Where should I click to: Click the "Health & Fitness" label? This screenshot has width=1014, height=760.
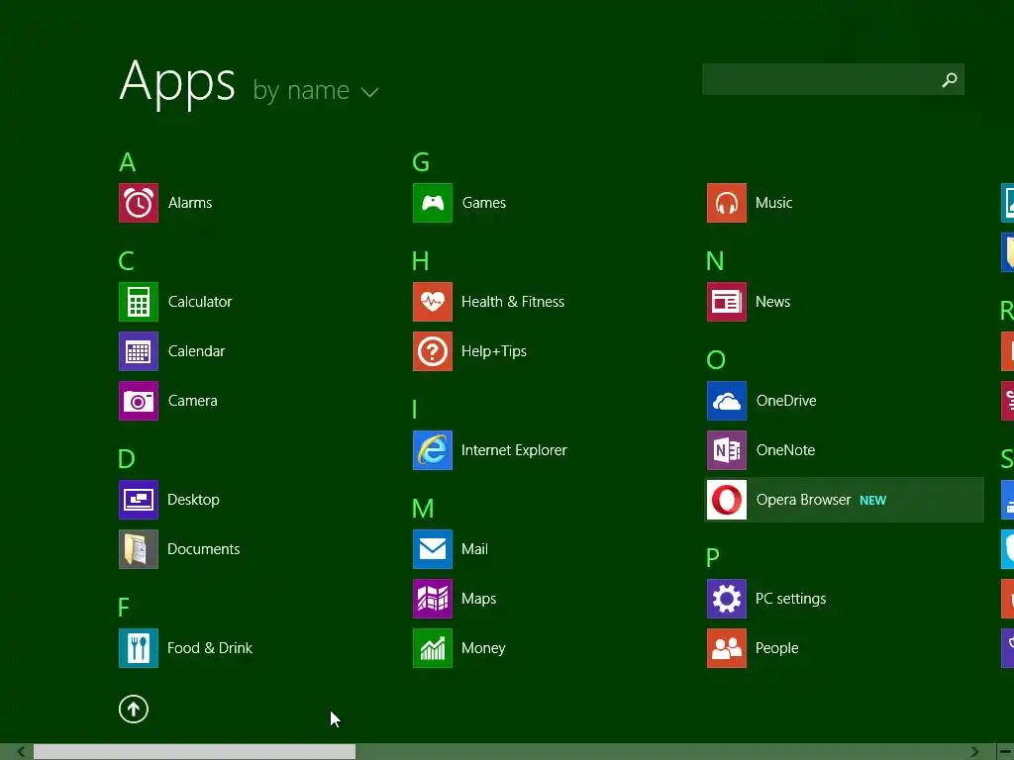513,302
